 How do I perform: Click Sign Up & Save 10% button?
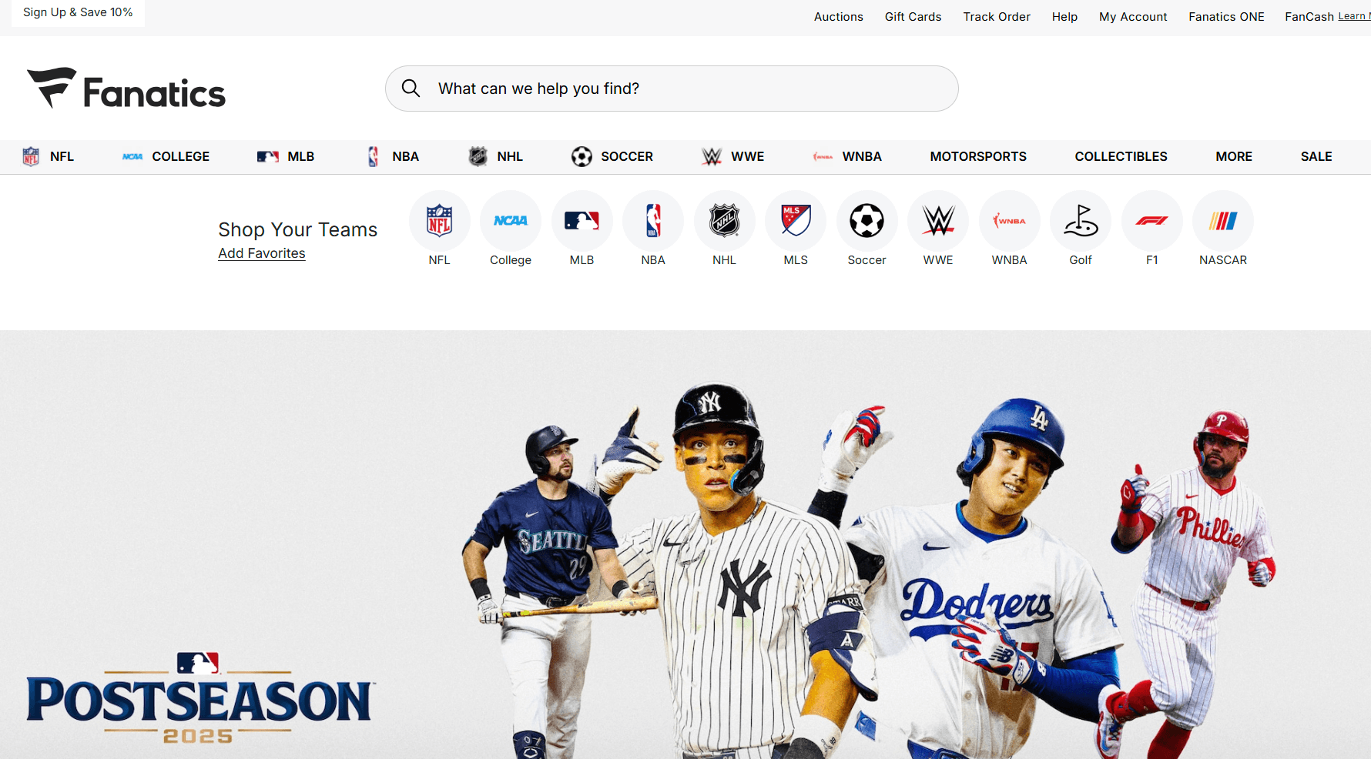pos(78,12)
